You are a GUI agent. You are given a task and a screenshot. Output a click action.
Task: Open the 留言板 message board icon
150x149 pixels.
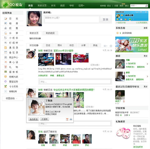6,72
